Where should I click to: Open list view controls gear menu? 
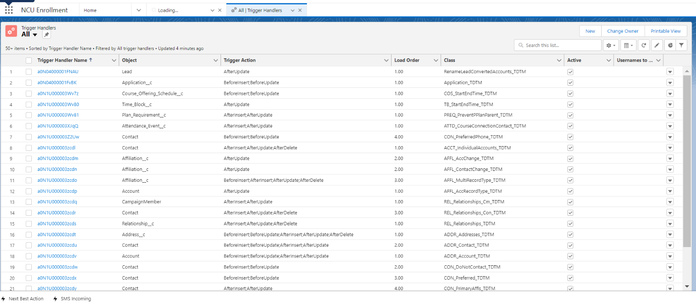611,45
